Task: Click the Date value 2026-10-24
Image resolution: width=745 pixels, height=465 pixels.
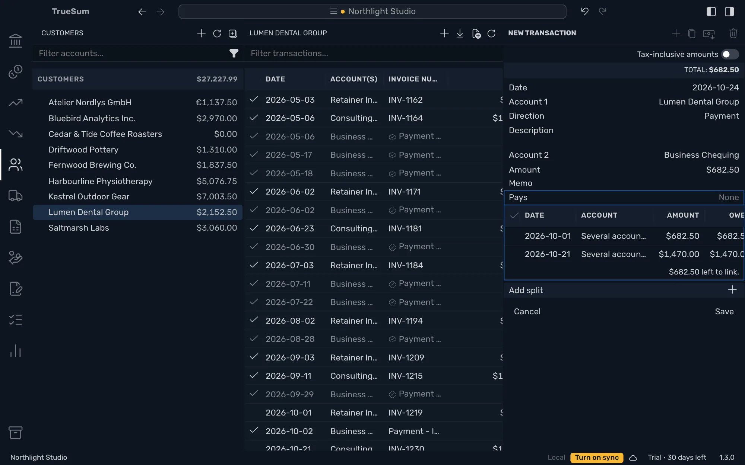Action: [715, 87]
